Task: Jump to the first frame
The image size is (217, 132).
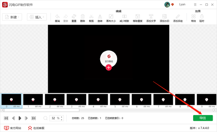Action: click(x=6, y=118)
